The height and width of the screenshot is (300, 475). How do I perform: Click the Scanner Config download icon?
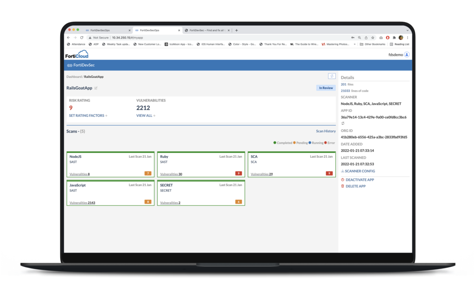pos(342,171)
